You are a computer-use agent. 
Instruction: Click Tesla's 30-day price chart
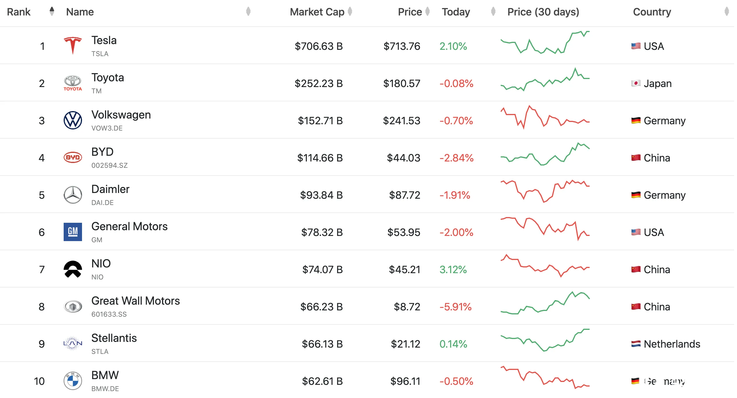(x=545, y=42)
